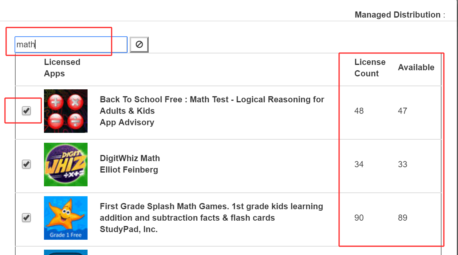The image size is (458, 255).
Task: Click the license count value 48
Action: (x=359, y=111)
